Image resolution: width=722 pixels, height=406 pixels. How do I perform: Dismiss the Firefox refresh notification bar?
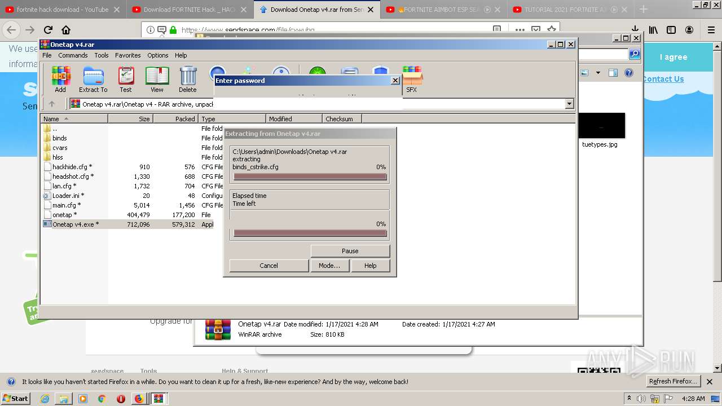tap(710, 382)
